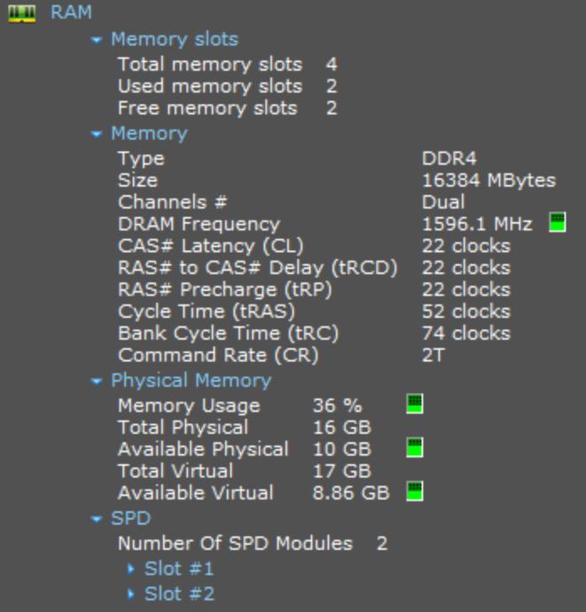Click the RAM section heading
Screen dimensions: 586x612
point(71,14)
